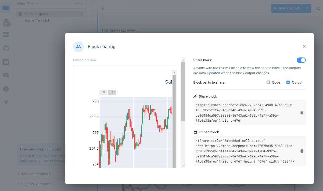This screenshot has height=191, width=323.
Task: Copy the Embed block iframe code
Action: click(x=302, y=151)
